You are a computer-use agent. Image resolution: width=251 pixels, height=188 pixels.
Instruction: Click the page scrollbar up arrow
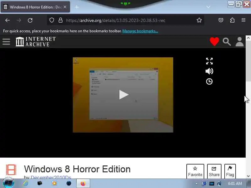click(248, 38)
